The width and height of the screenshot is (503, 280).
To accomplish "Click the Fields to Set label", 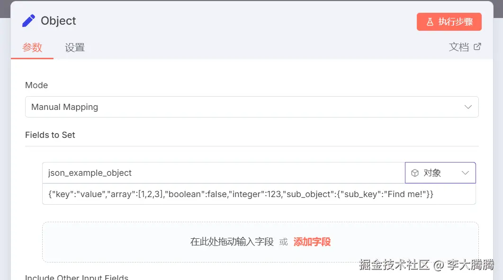I will tap(50, 135).
